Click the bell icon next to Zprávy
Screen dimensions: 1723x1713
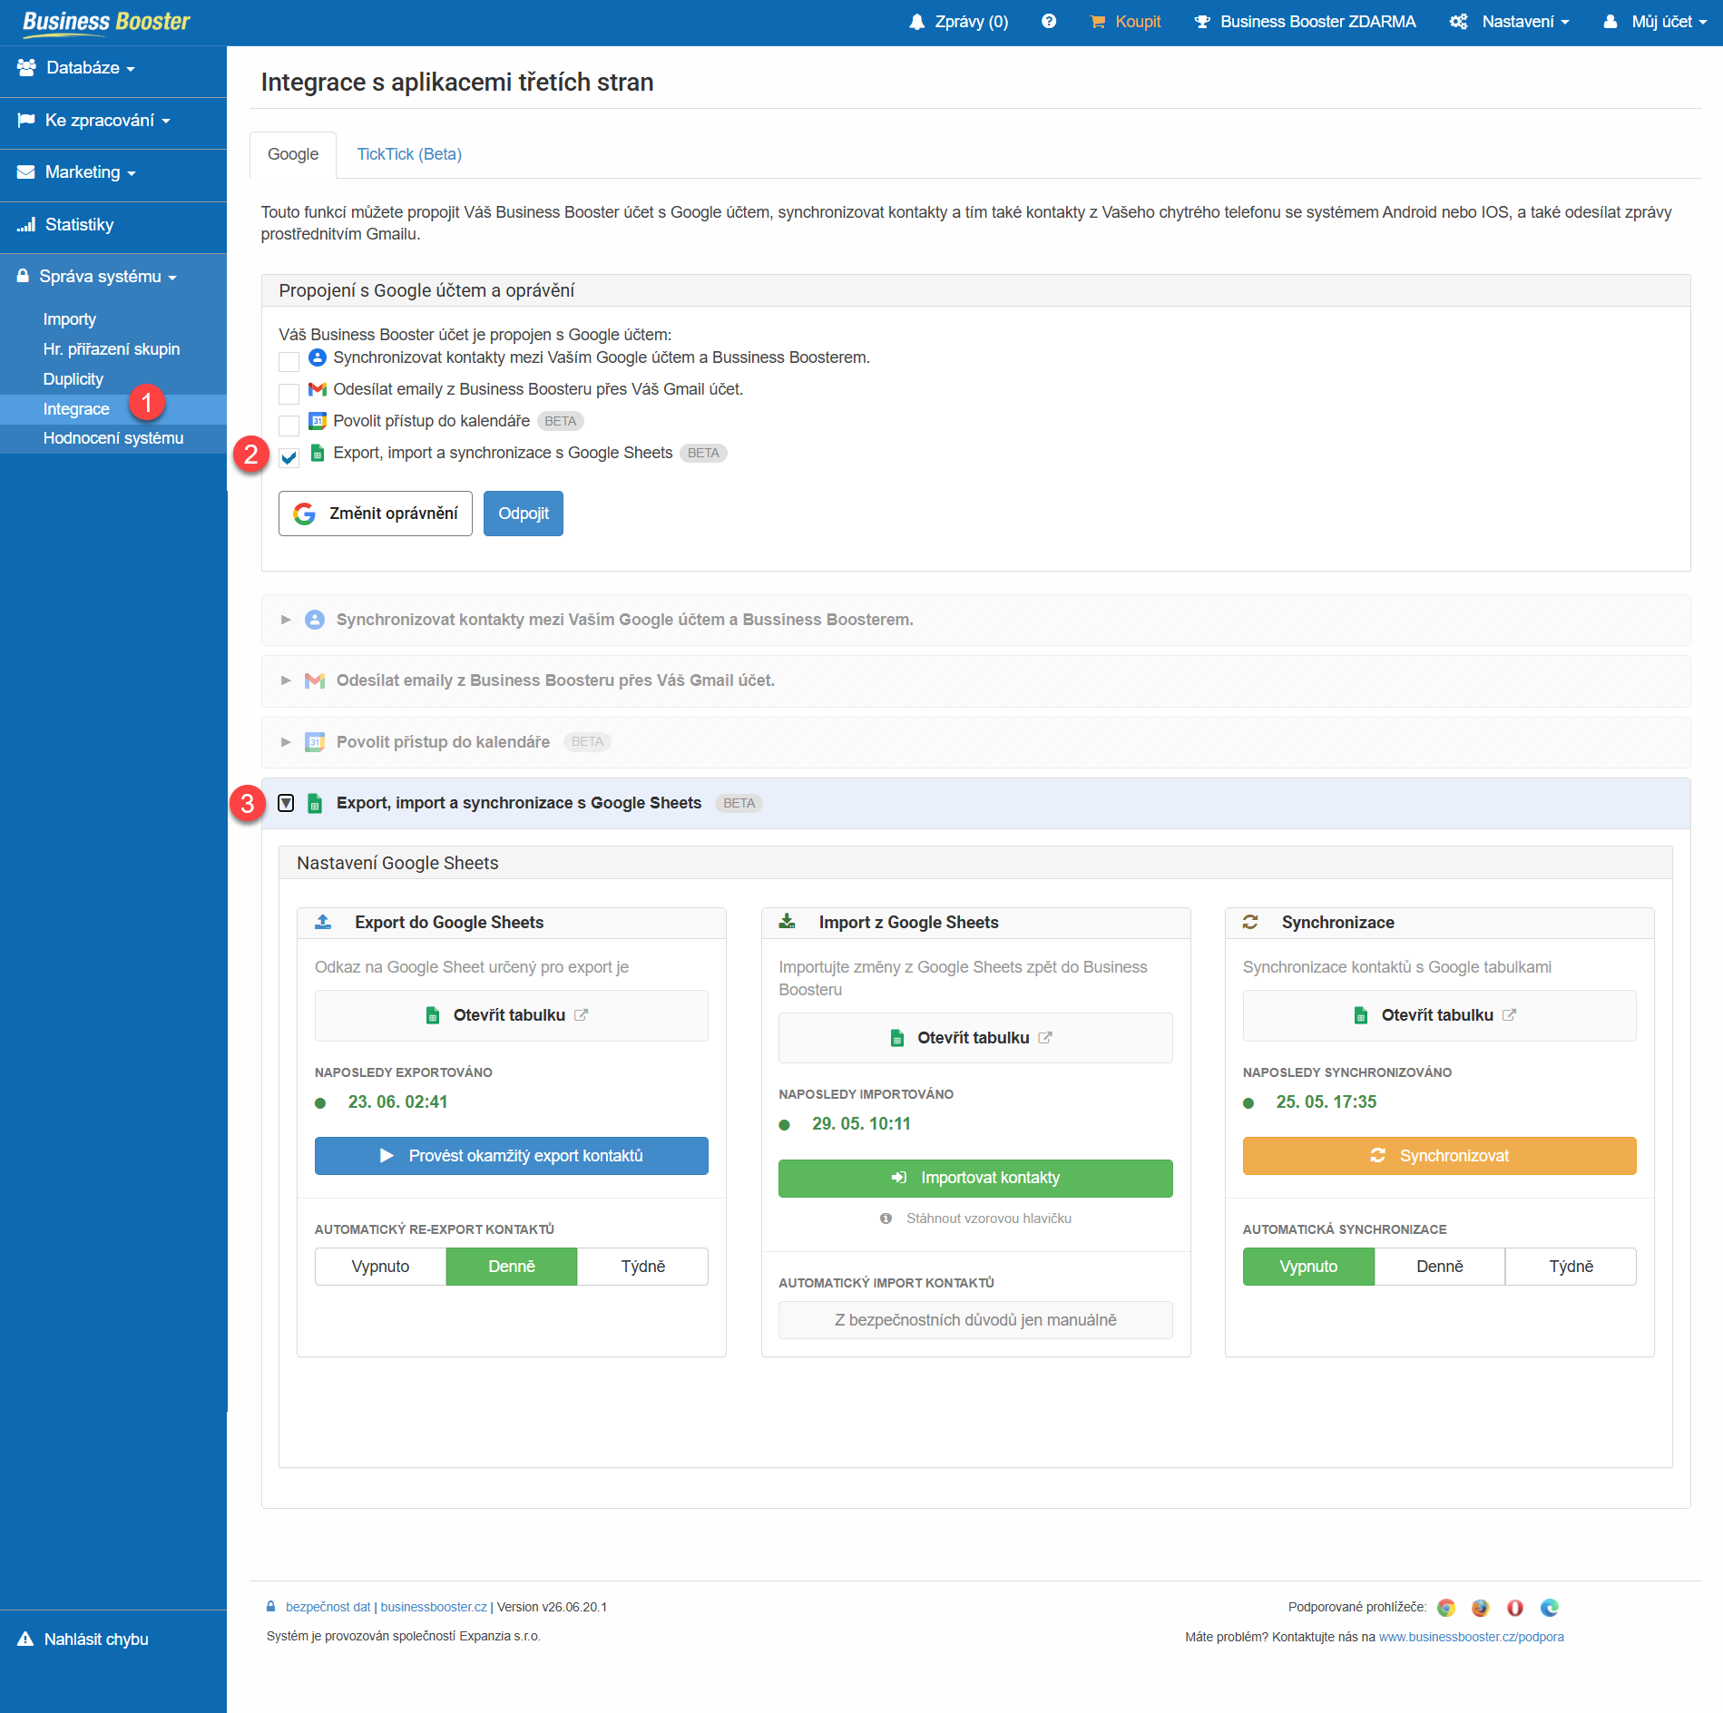[x=917, y=22]
